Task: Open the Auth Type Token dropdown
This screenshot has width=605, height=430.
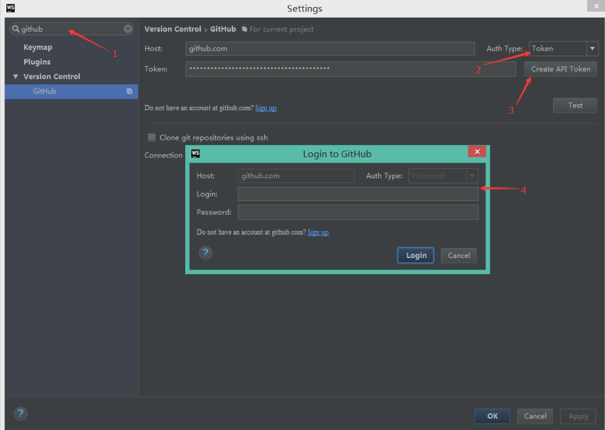Action: [592, 49]
